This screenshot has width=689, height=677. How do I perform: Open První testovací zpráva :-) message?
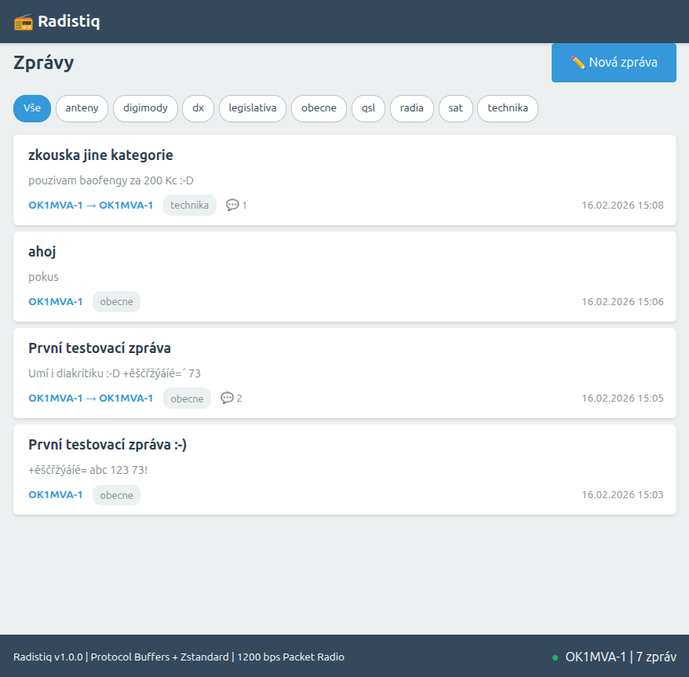[108, 445]
